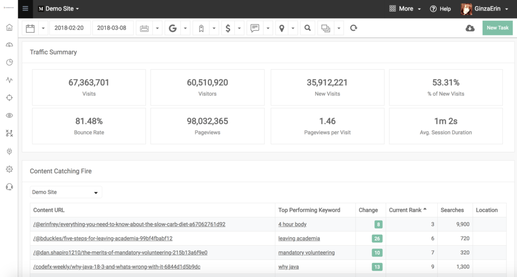
Task: Click the New Task button
Action: pos(497,28)
